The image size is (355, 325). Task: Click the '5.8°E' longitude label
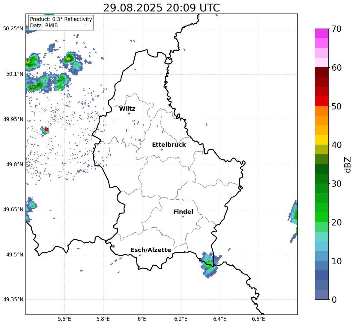[103, 319]
